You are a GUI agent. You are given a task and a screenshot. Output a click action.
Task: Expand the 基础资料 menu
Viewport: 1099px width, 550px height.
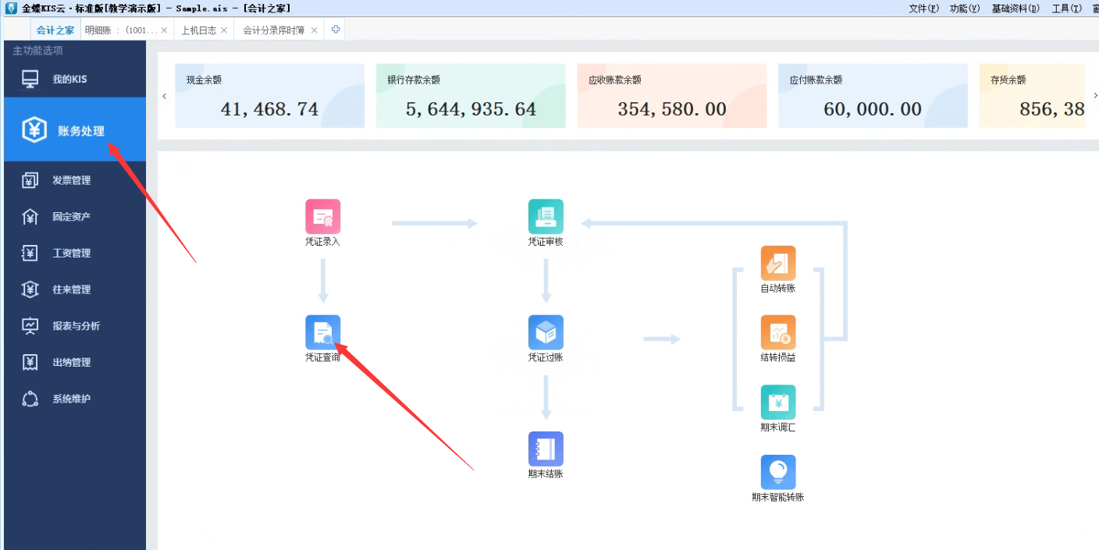(1015, 8)
